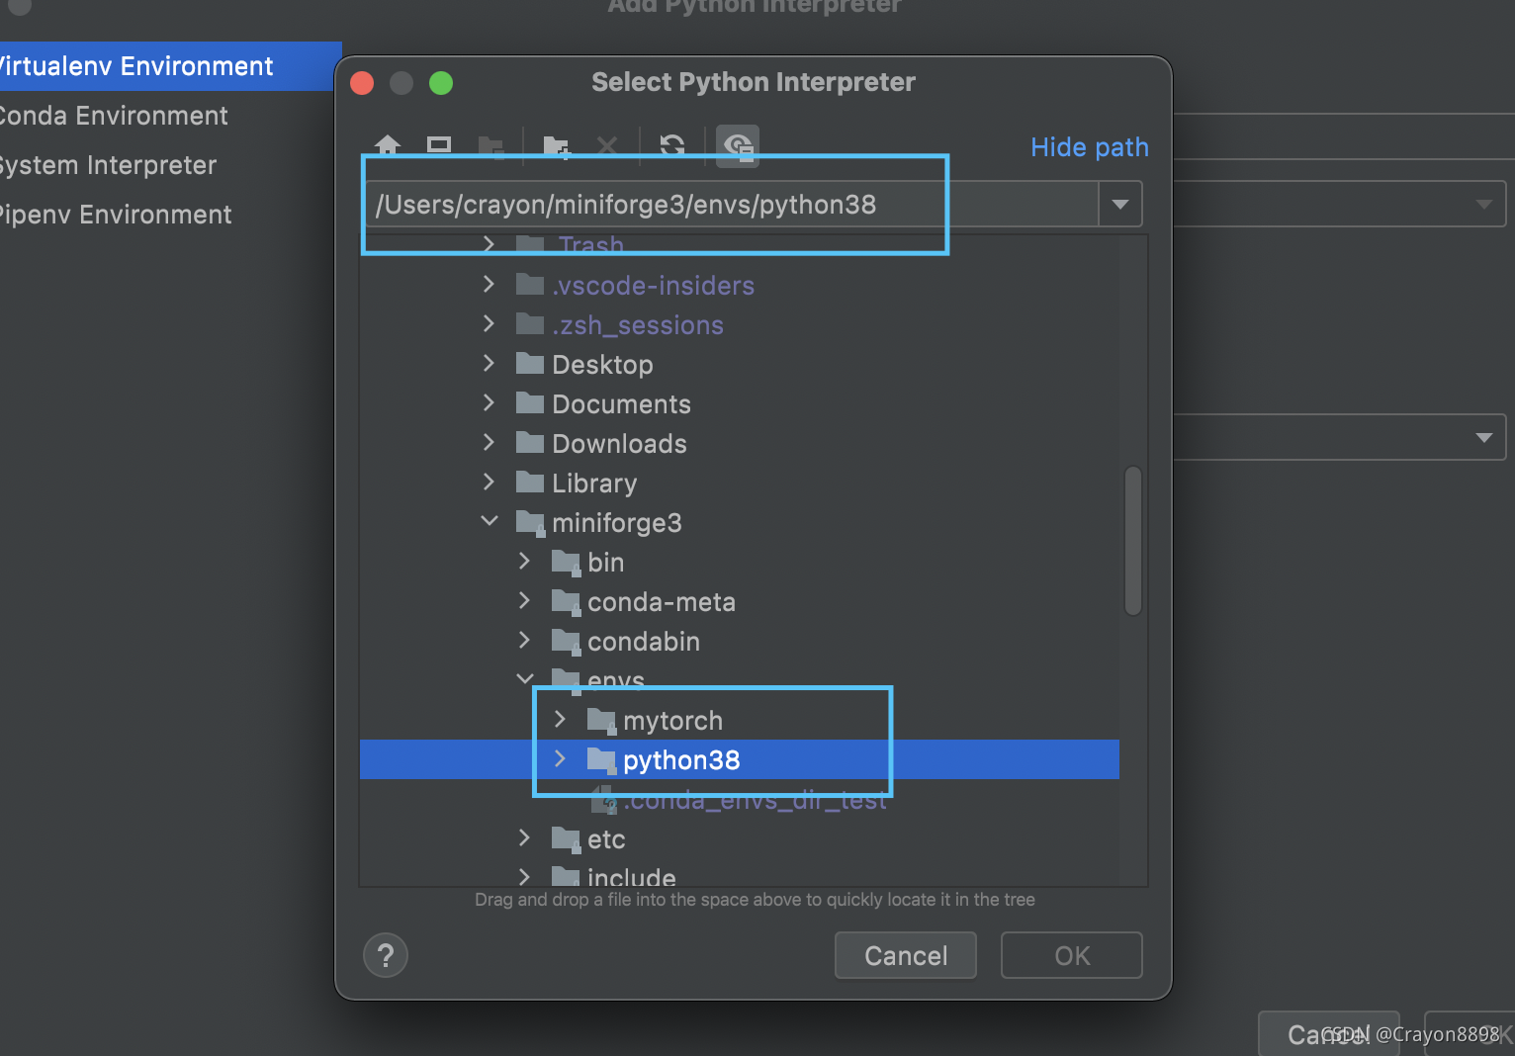Viewport: 1515px width, 1056px height.
Task: Select the Pipenv Environment option
Action: click(118, 215)
